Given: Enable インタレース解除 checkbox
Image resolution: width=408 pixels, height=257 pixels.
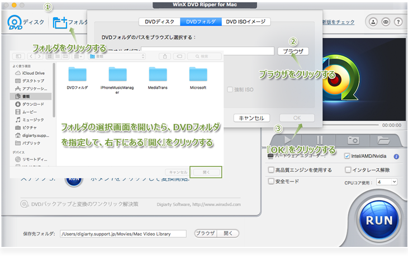Looking at the screenshot, I should click(x=348, y=170).
